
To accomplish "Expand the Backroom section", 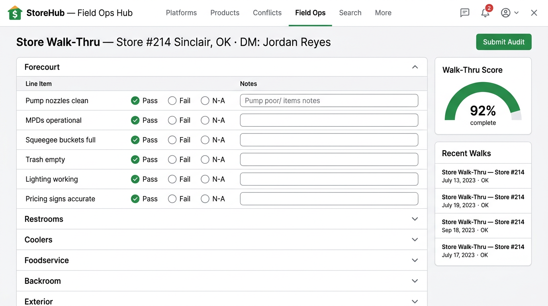I will [x=415, y=281].
